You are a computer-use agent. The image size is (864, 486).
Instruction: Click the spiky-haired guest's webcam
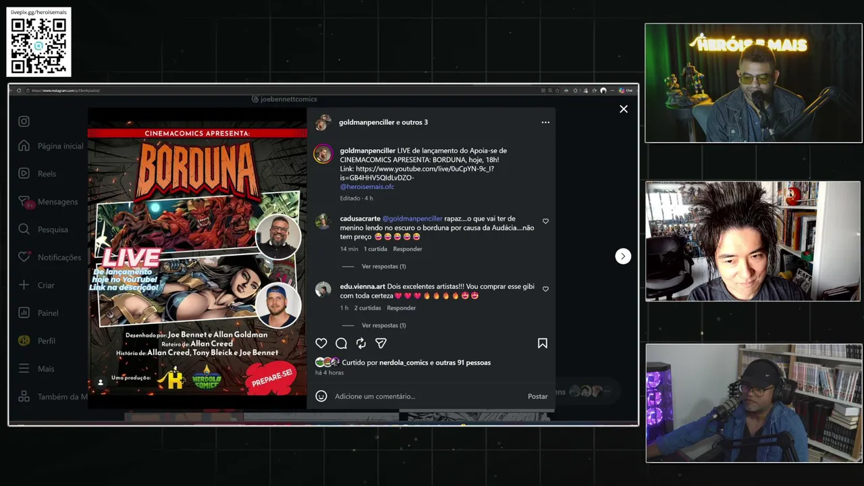click(x=753, y=241)
